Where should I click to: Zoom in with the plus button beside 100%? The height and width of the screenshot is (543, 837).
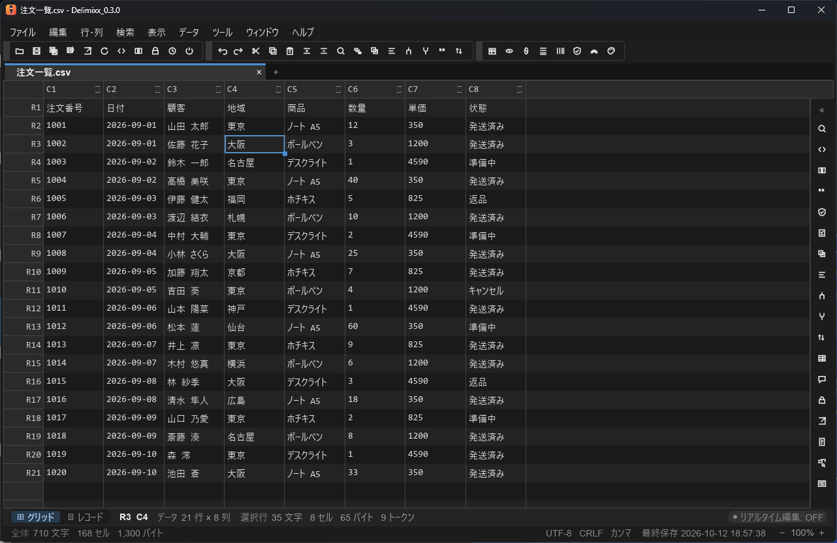click(x=822, y=533)
